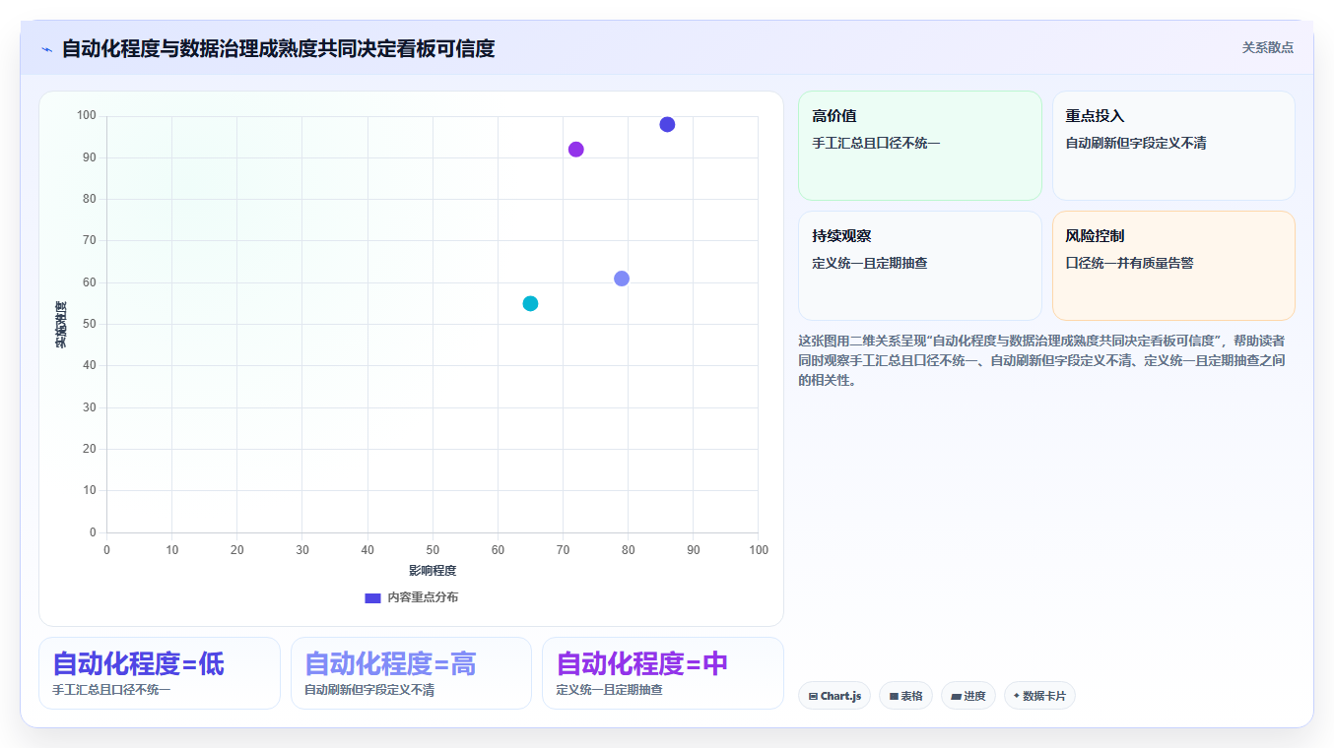The height and width of the screenshot is (748, 1334).
Task: Select the 自动化程度=低 stat card
Action: point(160,673)
